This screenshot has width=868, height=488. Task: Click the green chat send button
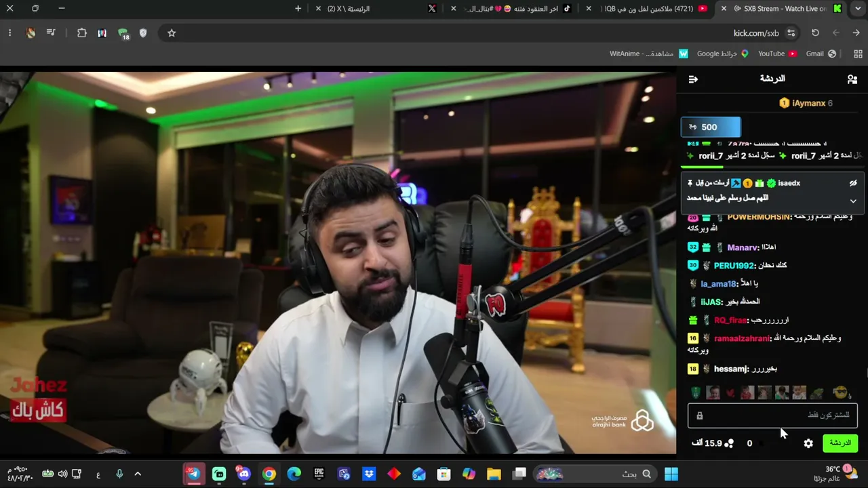coord(840,443)
